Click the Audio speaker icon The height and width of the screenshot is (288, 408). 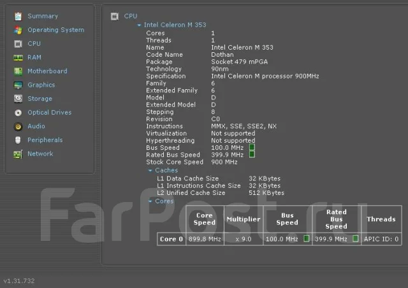click(x=18, y=126)
